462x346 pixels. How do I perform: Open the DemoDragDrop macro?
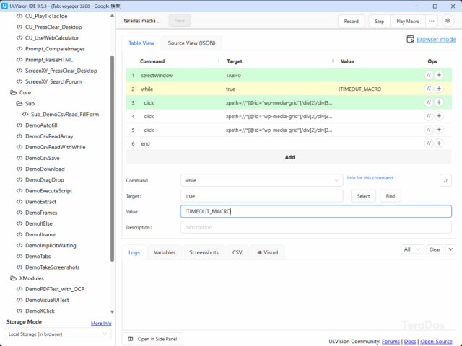pyautogui.click(x=45, y=179)
